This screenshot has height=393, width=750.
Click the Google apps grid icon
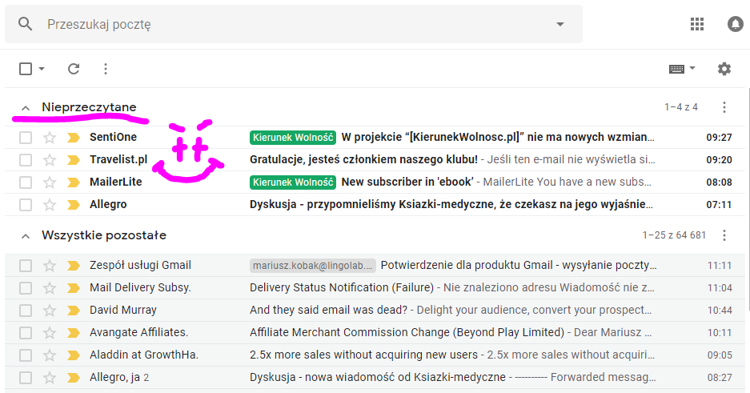pos(697,24)
